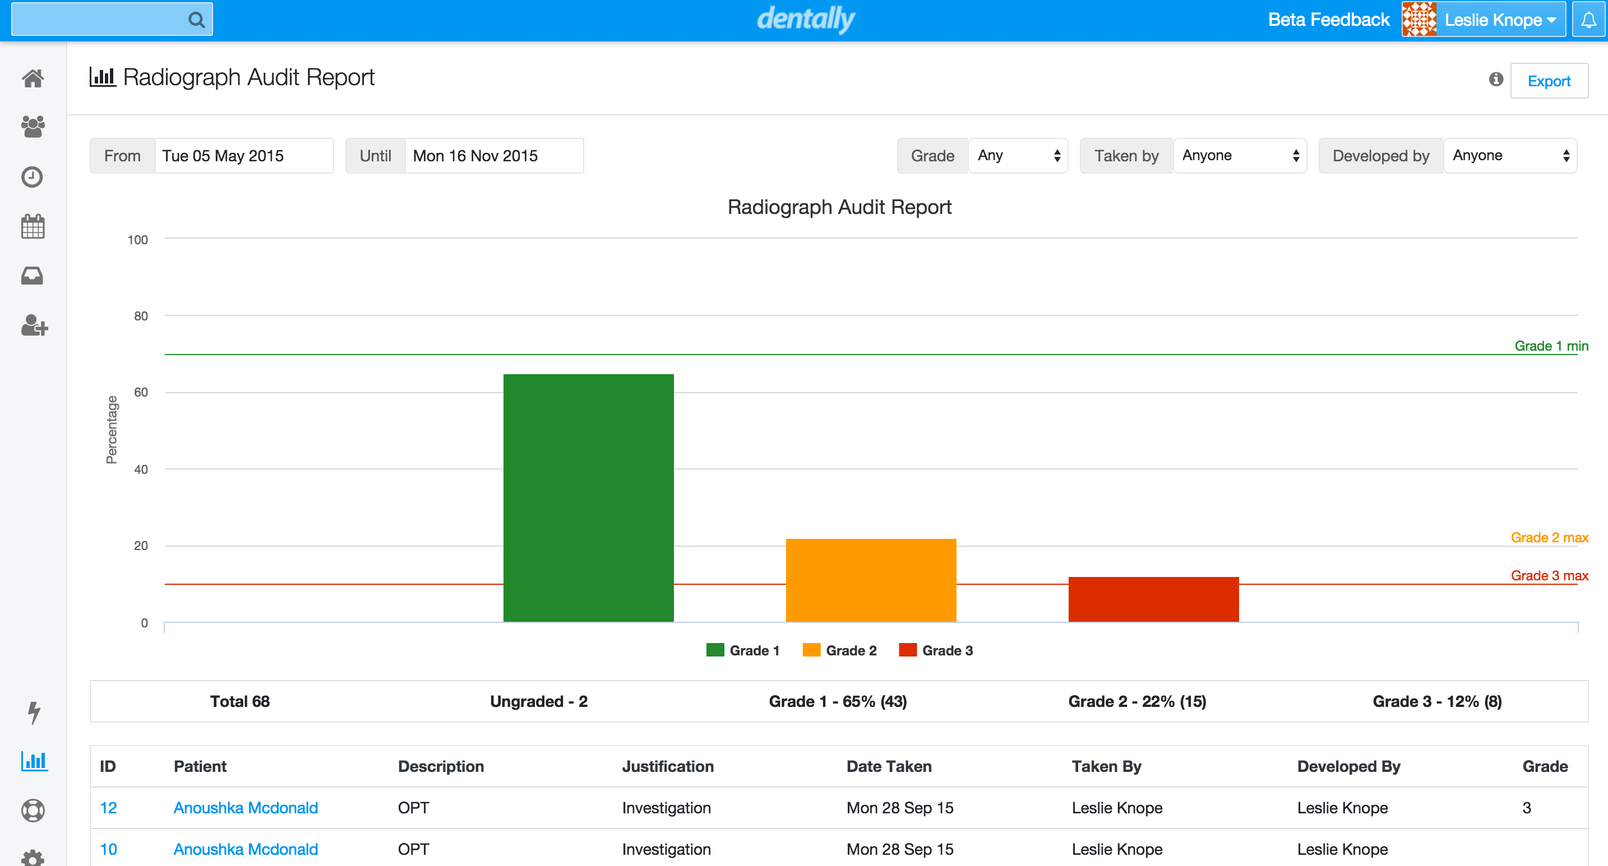Click the add new patient icon
The height and width of the screenshot is (866, 1608).
tap(33, 325)
